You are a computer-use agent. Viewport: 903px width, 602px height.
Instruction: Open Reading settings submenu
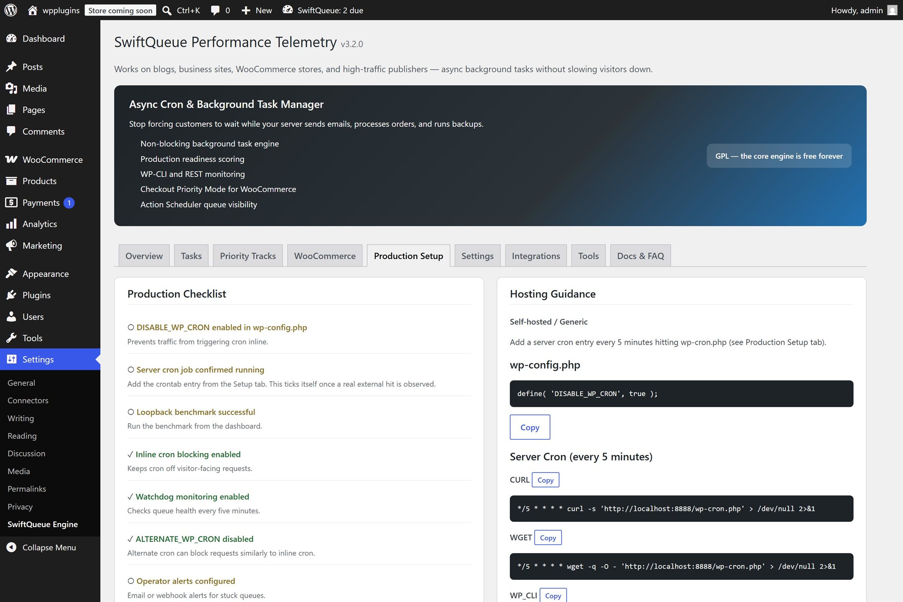coord(22,436)
